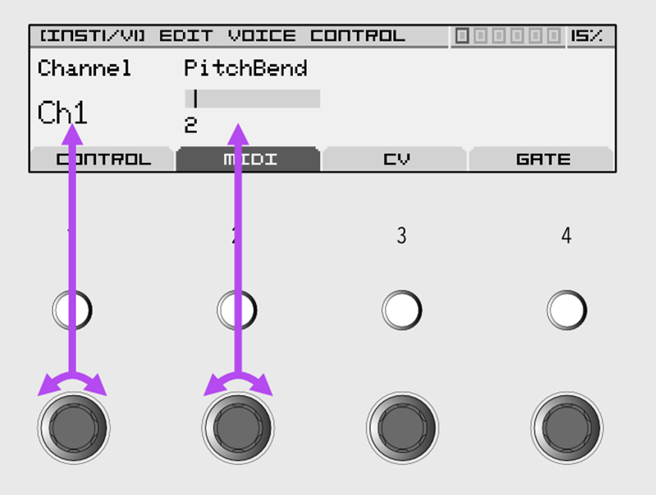The image size is (656, 495).
Task: Click small round button under number 3
Action: [401, 311]
